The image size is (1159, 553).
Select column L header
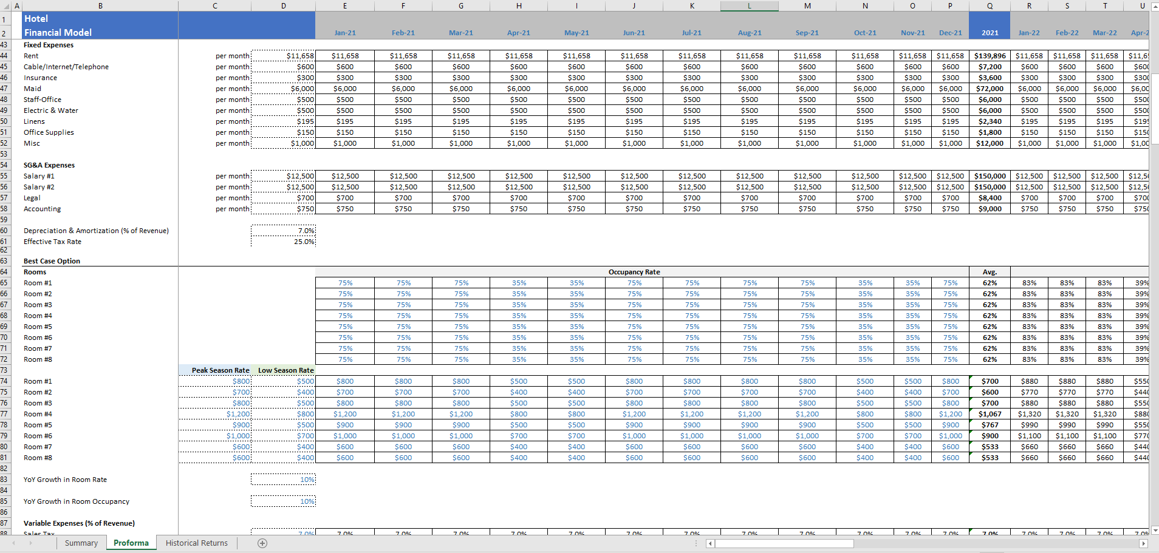pos(750,5)
